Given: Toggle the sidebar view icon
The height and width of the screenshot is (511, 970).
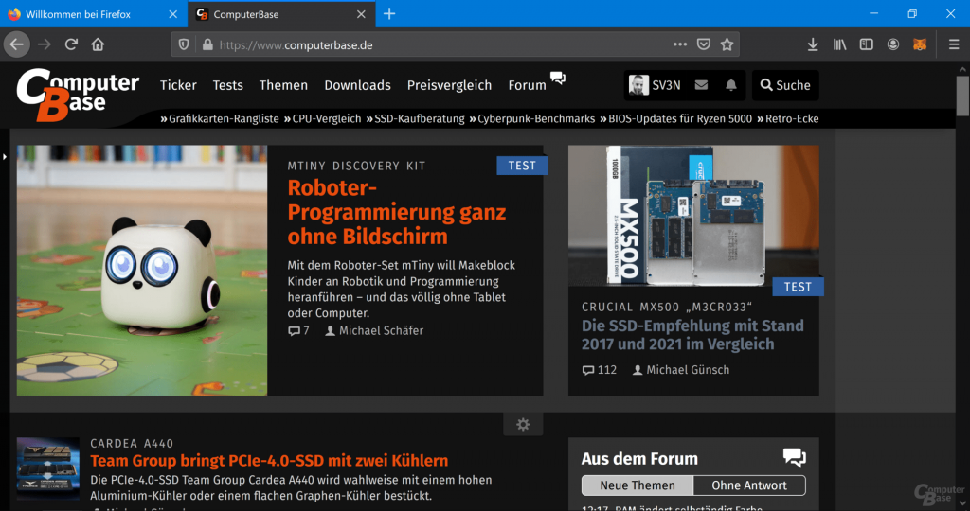Looking at the screenshot, I should [866, 44].
